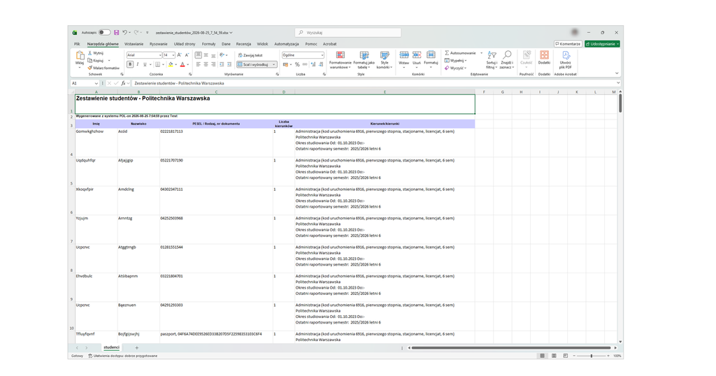Click the Komentarze button
Screen dimensions: 716x376
pos(568,44)
